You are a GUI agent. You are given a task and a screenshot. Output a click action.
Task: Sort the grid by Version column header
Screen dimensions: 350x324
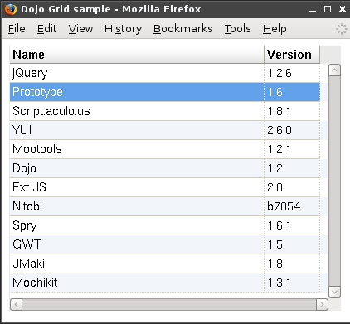(x=292, y=55)
